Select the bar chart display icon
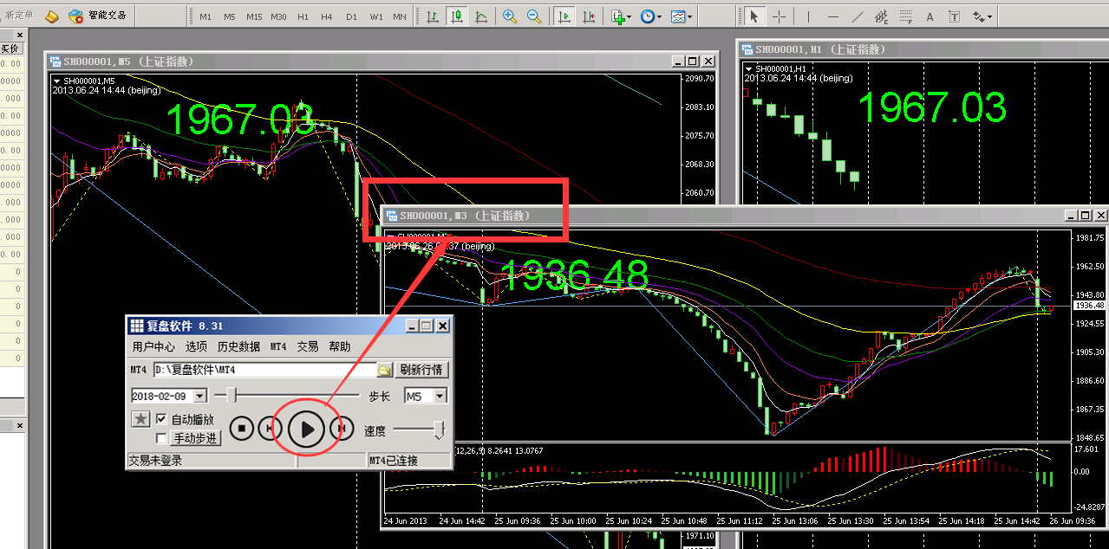This screenshot has height=549, width=1109. [432, 16]
